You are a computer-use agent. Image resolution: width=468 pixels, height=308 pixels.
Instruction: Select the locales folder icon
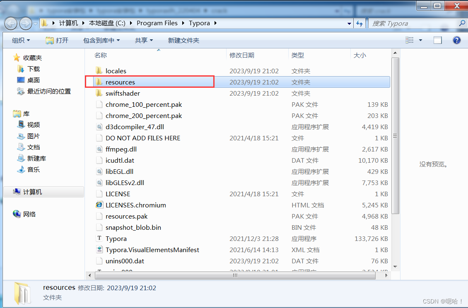click(x=99, y=71)
